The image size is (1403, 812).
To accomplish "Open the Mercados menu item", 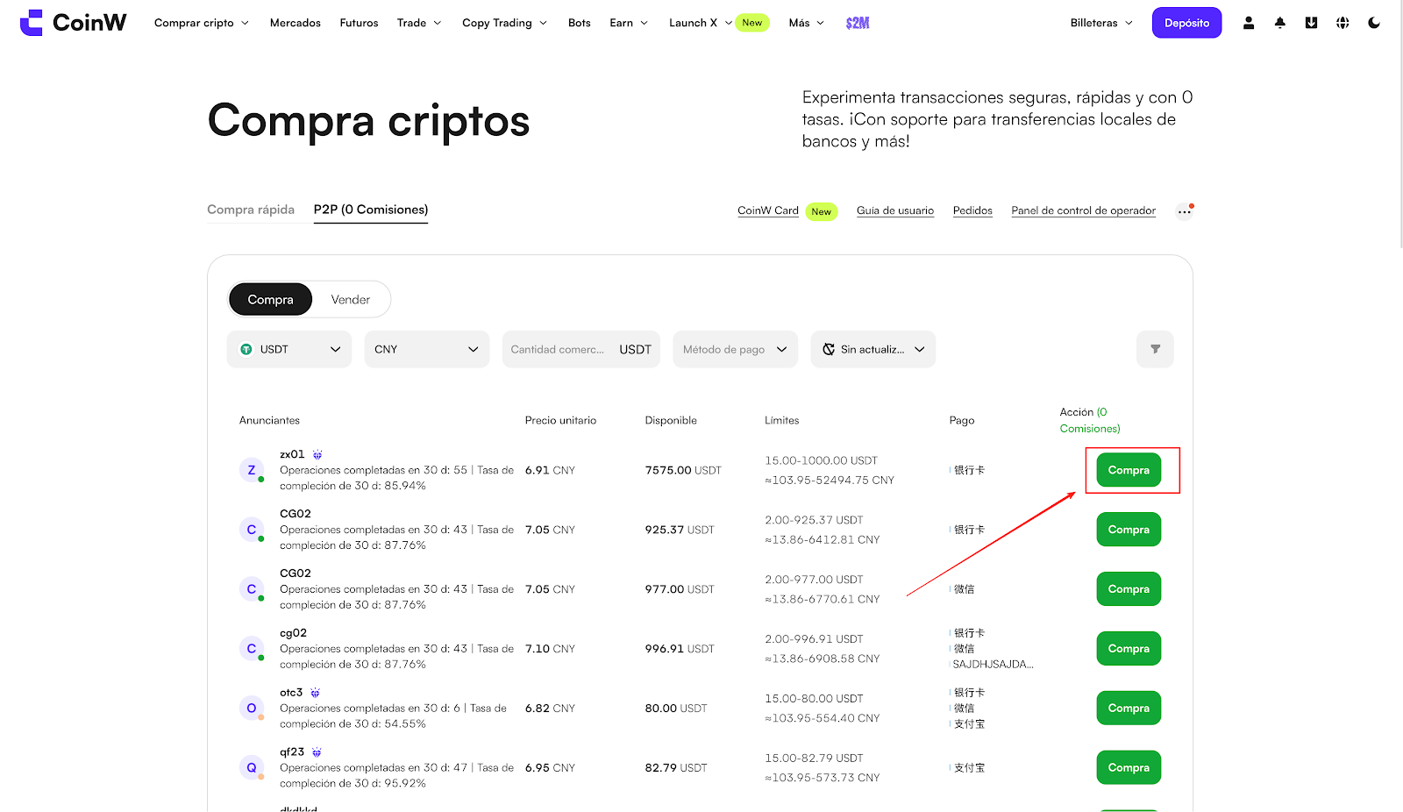I will (296, 23).
